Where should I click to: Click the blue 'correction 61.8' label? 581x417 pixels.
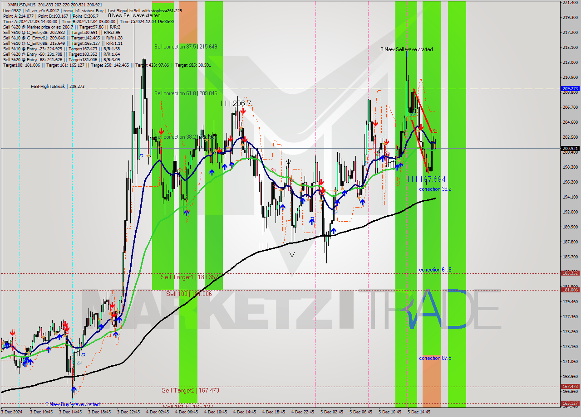pos(435,270)
